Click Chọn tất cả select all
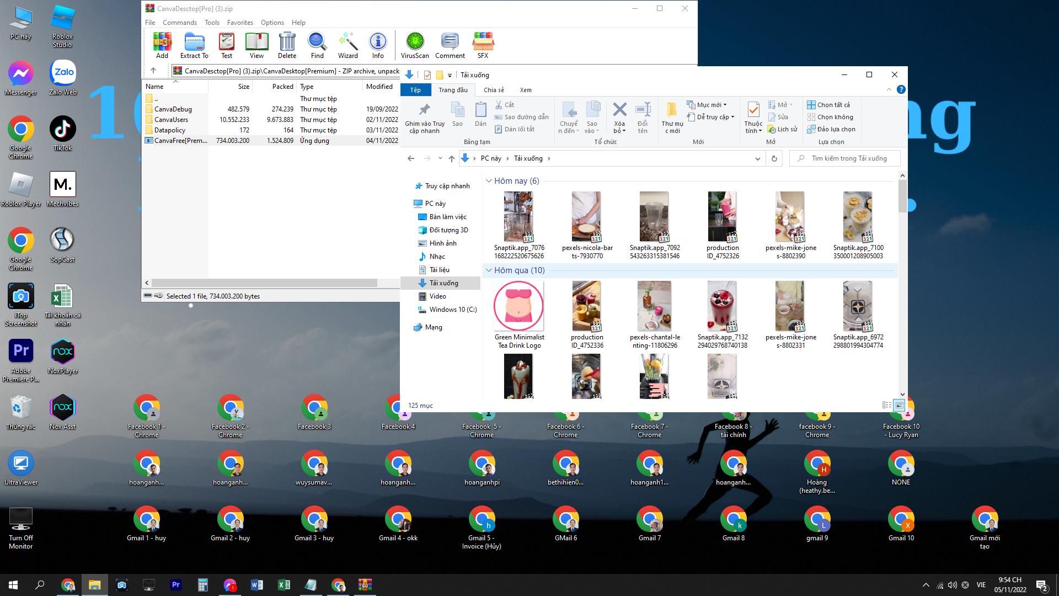Image resolution: width=1059 pixels, height=596 pixels. pos(828,104)
